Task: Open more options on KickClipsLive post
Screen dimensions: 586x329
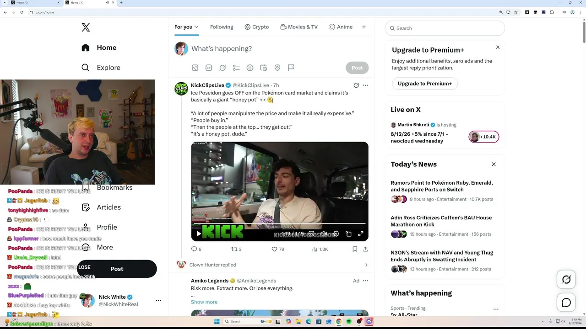Action: (365, 85)
